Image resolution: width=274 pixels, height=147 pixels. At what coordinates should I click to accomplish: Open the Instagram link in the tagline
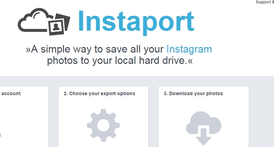point(189,49)
